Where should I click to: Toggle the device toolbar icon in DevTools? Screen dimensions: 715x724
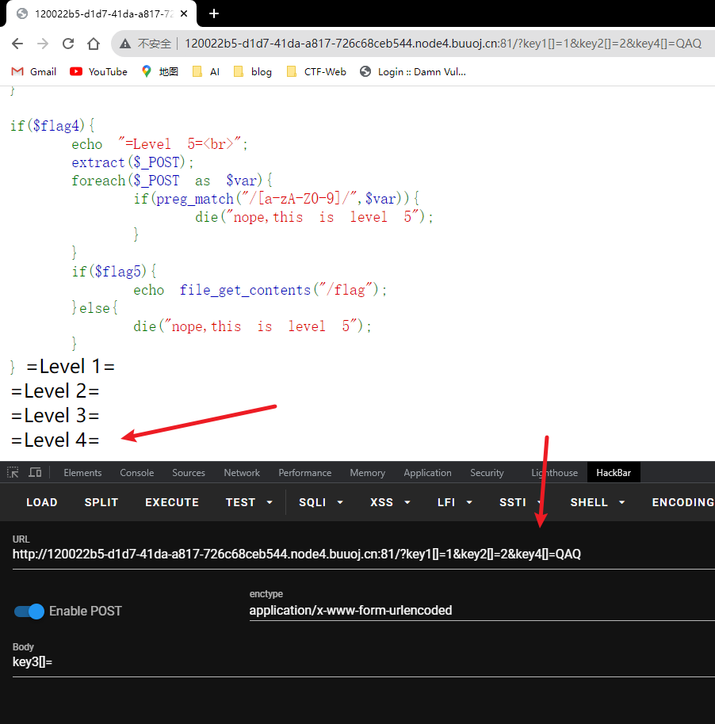[x=35, y=472]
